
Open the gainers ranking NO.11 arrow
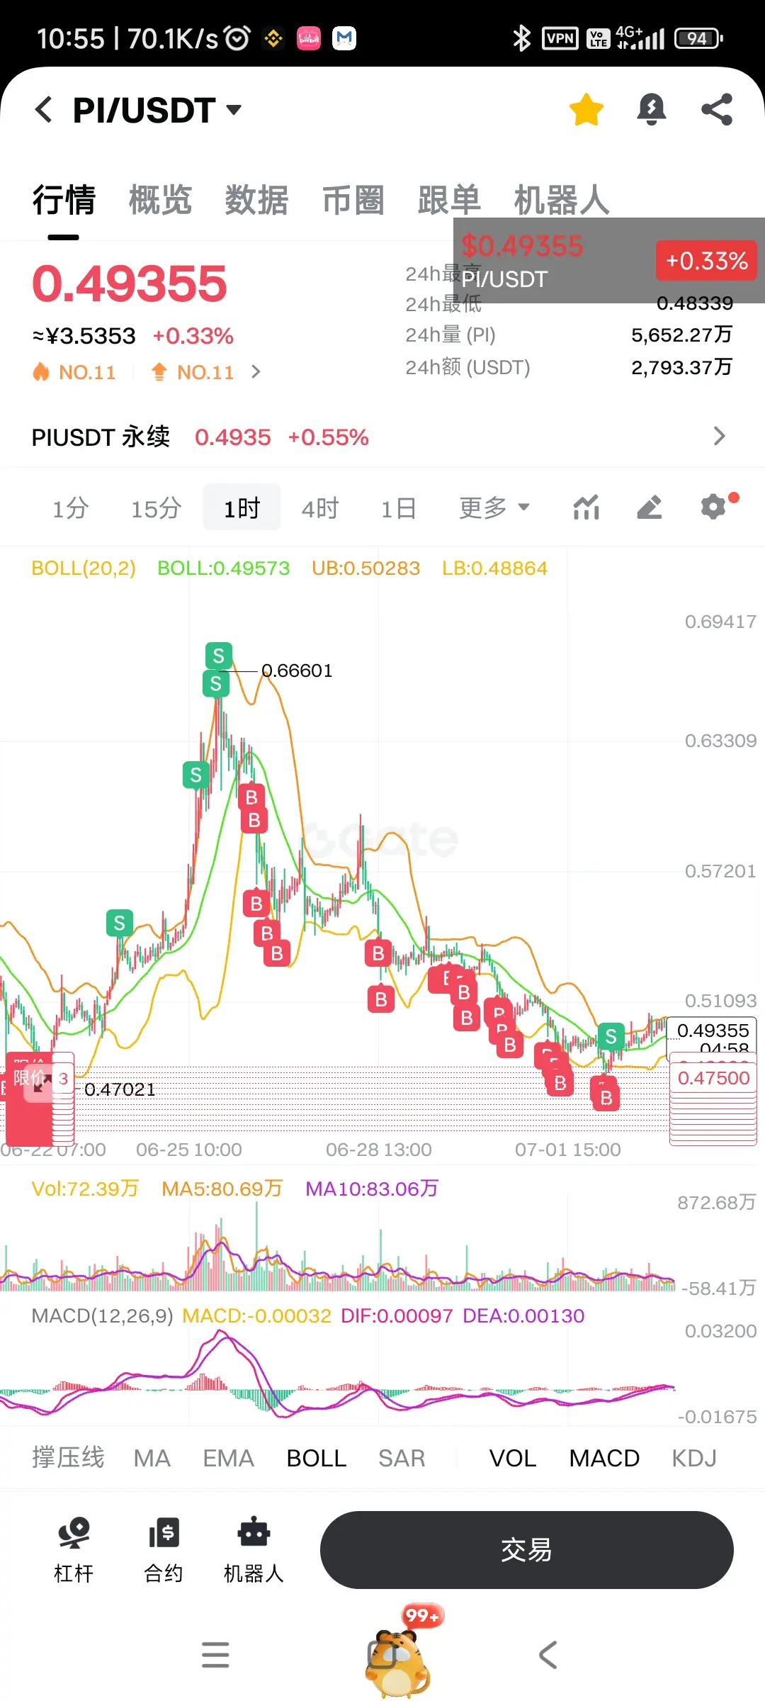click(193, 372)
